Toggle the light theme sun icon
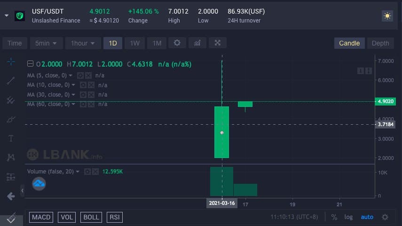This screenshot has width=402, height=226. (387, 16)
